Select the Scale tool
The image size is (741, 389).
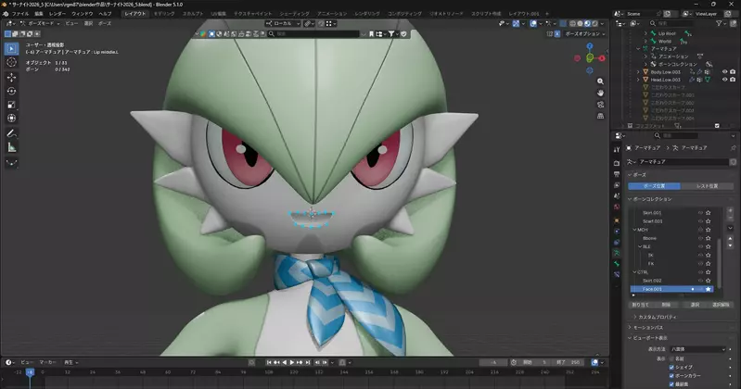click(12, 105)
